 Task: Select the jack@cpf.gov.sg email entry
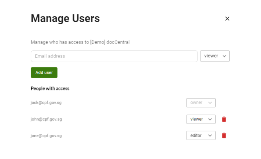[x=46, y=103]
